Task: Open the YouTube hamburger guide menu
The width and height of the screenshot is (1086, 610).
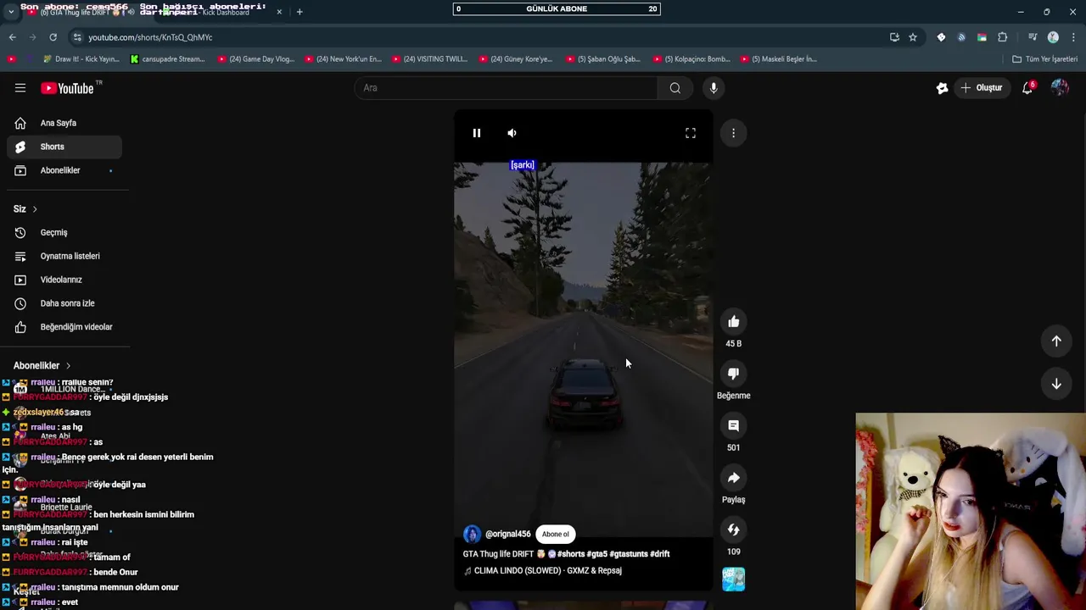Action: point(20,88)
